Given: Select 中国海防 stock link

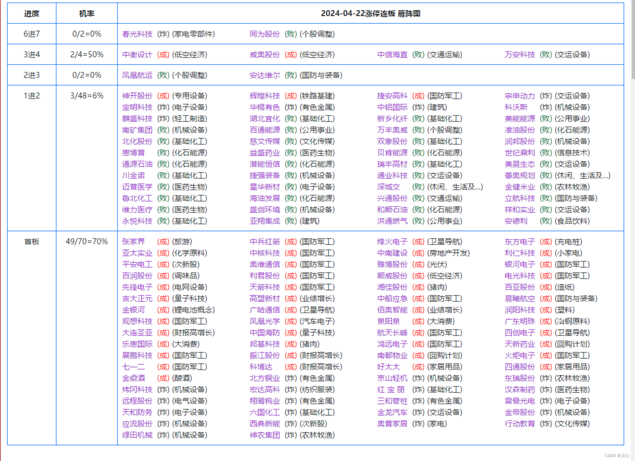Looking at the screenshot, I should point(264,333).
